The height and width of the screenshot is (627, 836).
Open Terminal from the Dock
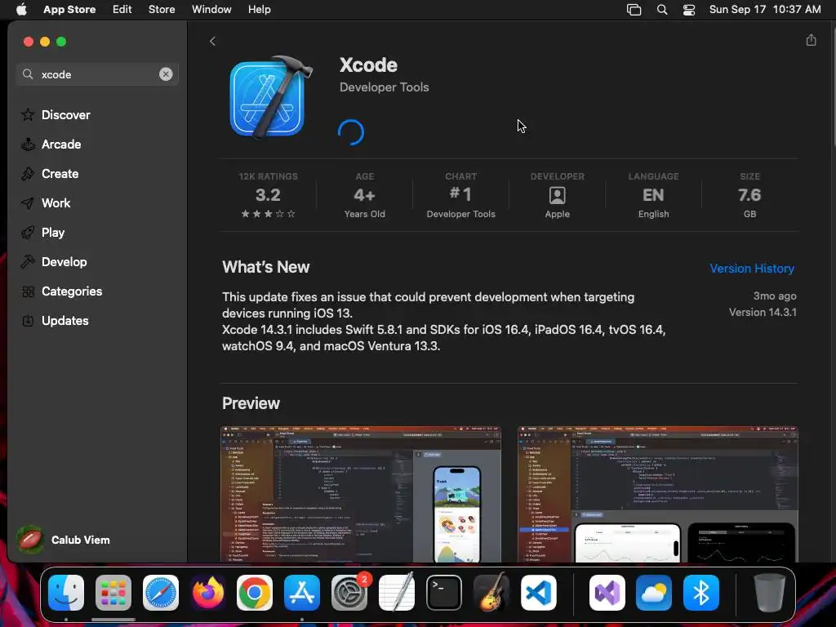tap(443, 593)
